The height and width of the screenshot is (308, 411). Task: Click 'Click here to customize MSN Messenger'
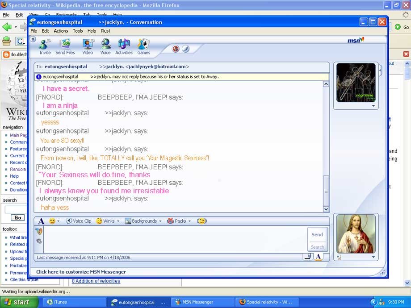tap(81, 272)
